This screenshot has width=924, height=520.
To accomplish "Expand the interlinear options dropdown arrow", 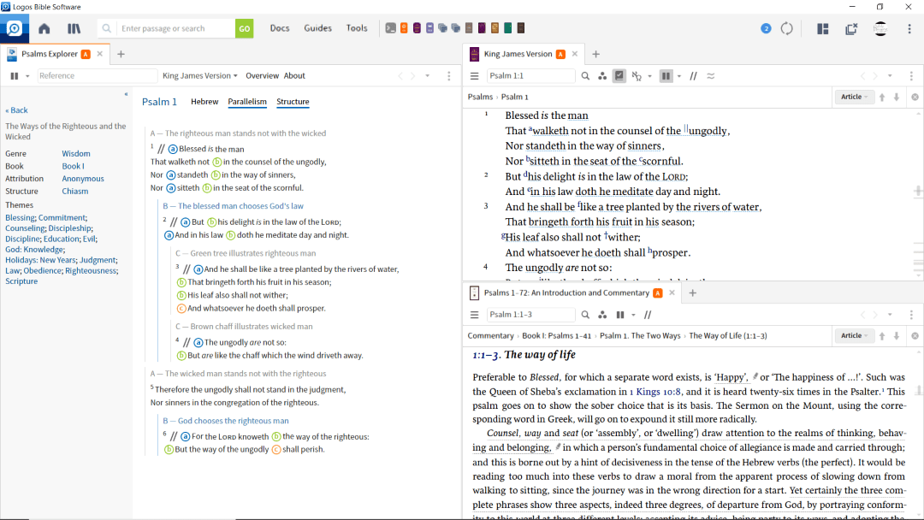I will pos(649,76).
